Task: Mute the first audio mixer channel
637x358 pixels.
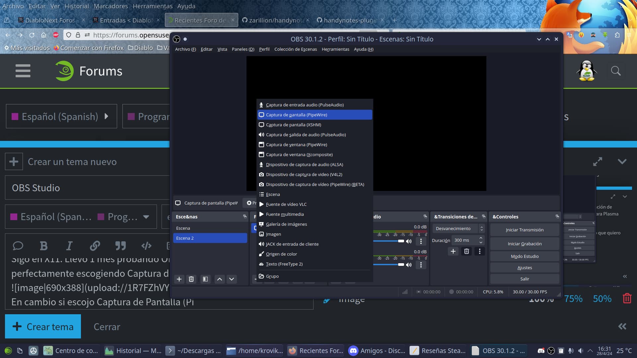Action: (409, 241)
